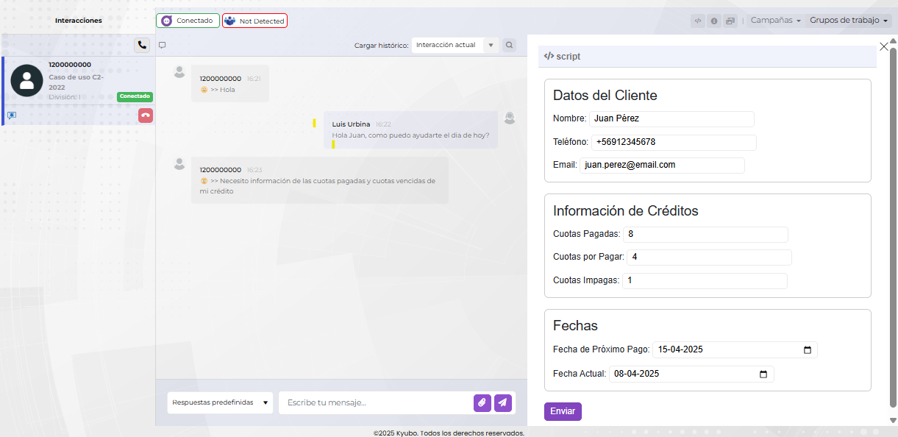Open the Respuestas predefinidas dropdown

coord(220,402)
